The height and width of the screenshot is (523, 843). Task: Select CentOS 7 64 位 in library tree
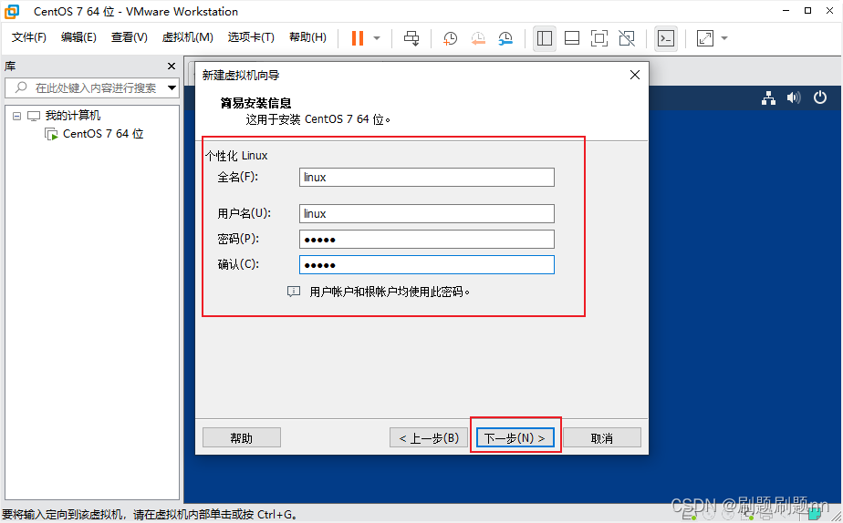pyautogui.click(x=103, y=134)
